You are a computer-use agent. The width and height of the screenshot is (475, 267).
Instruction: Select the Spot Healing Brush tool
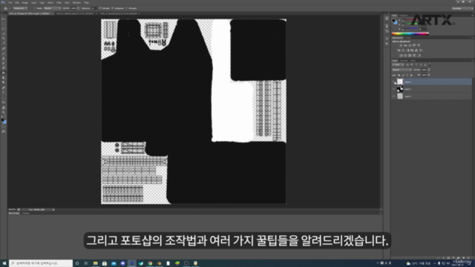pos(4,48)
